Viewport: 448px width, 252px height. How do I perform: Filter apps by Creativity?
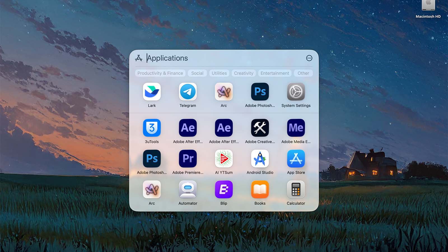coord(244,73)
